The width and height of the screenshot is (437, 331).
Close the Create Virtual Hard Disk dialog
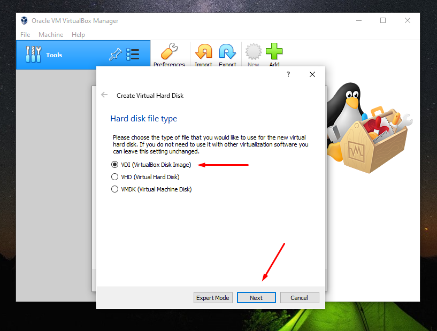(312, 74)
